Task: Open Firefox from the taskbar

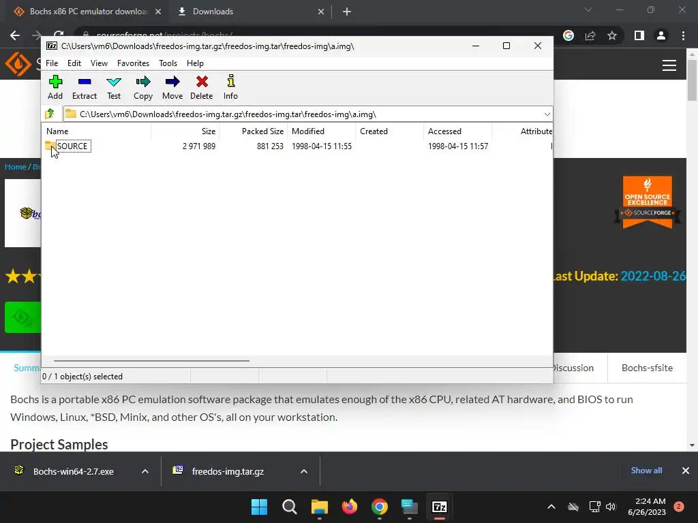Action: click(x=350, y=507)
